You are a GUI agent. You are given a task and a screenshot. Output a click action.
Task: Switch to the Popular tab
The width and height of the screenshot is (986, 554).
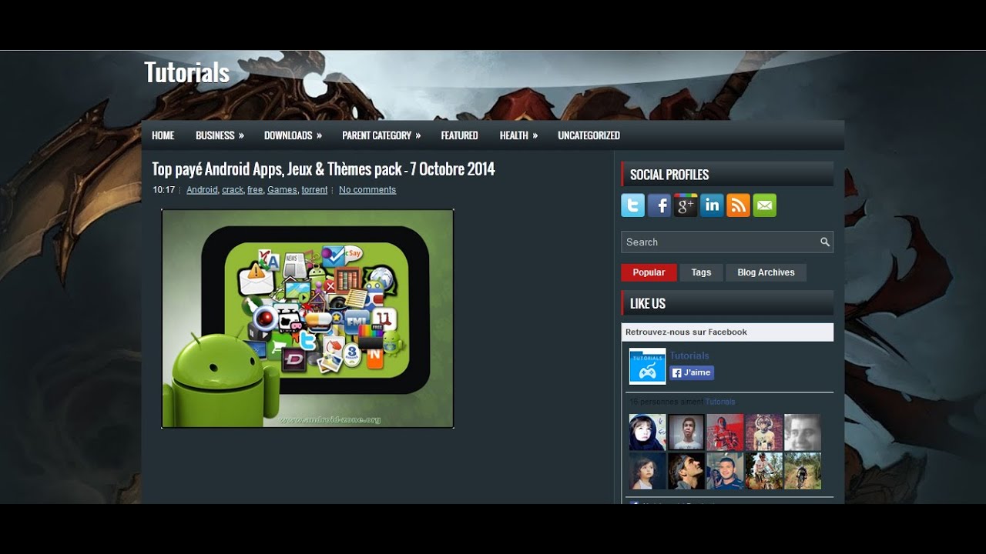(649, 272)
